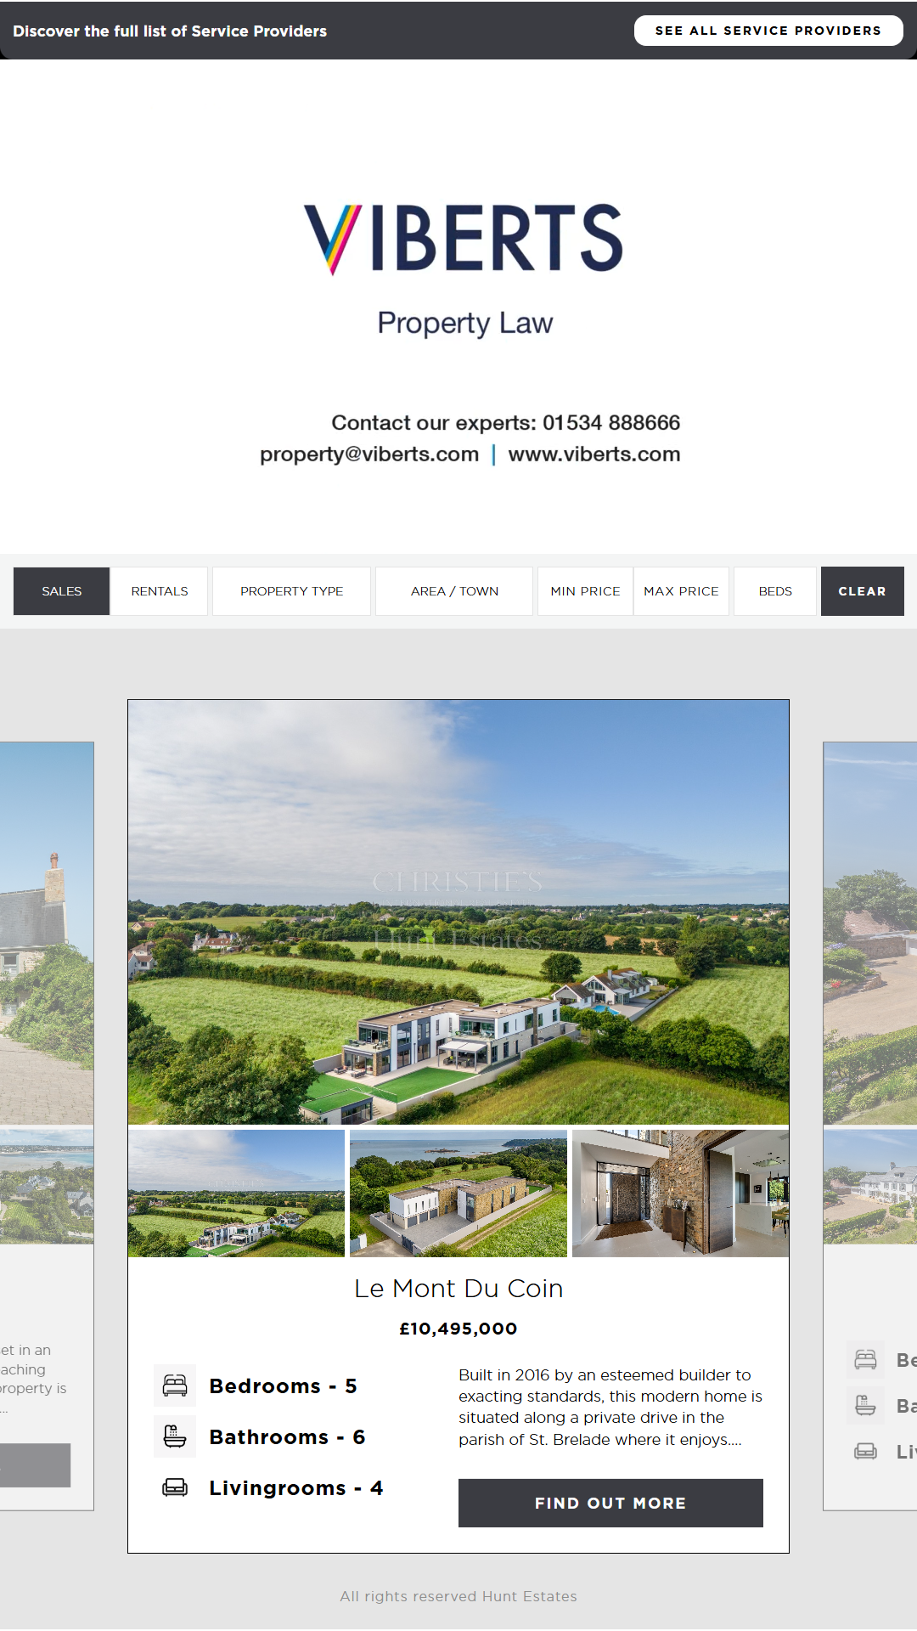The height and width of the screenshot is (1631, 917).
Task: Click the bed icon on right property card
Action: tap(865, 1359)
